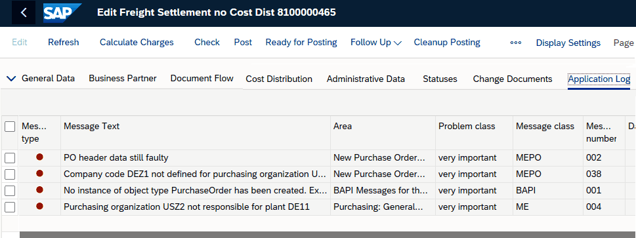Open the Change Documents tab
The width and height of the screenshot is (636, 238).
point(513,79)
